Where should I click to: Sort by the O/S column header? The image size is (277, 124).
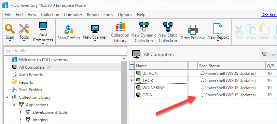coord(271,66)
